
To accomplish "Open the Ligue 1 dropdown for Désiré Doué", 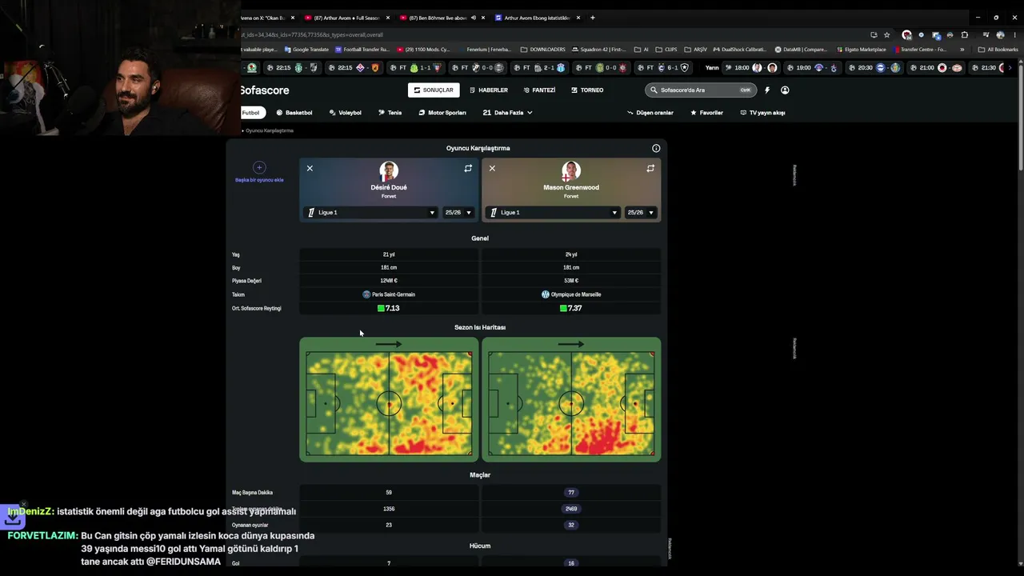I will [371, 212].
